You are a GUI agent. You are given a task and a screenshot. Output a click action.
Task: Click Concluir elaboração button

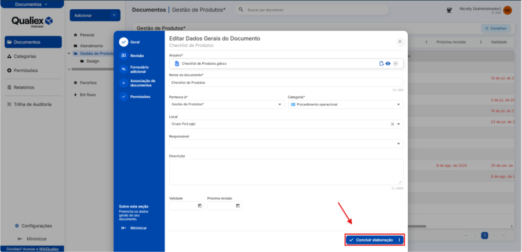click(371, 240)
